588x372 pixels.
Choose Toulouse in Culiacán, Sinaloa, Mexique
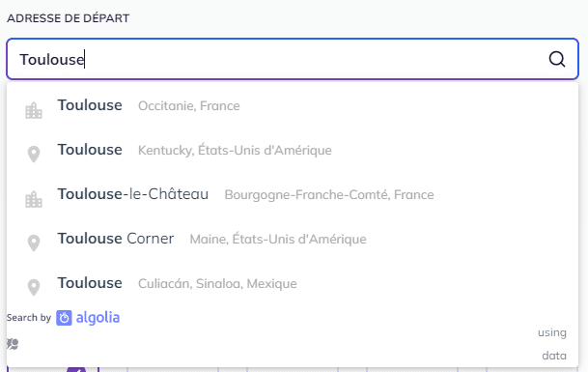[x=293, y=283]
